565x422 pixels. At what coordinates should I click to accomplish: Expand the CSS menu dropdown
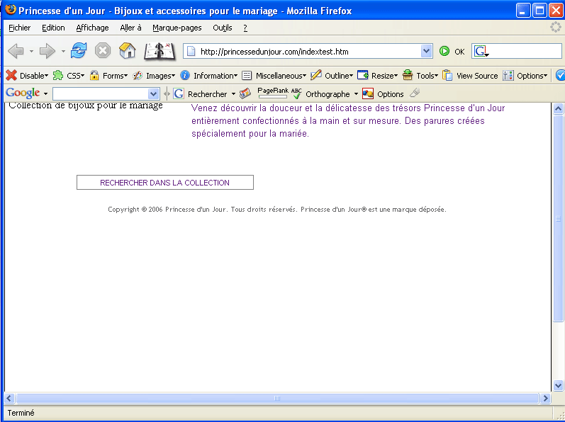(x=82, y=76)
